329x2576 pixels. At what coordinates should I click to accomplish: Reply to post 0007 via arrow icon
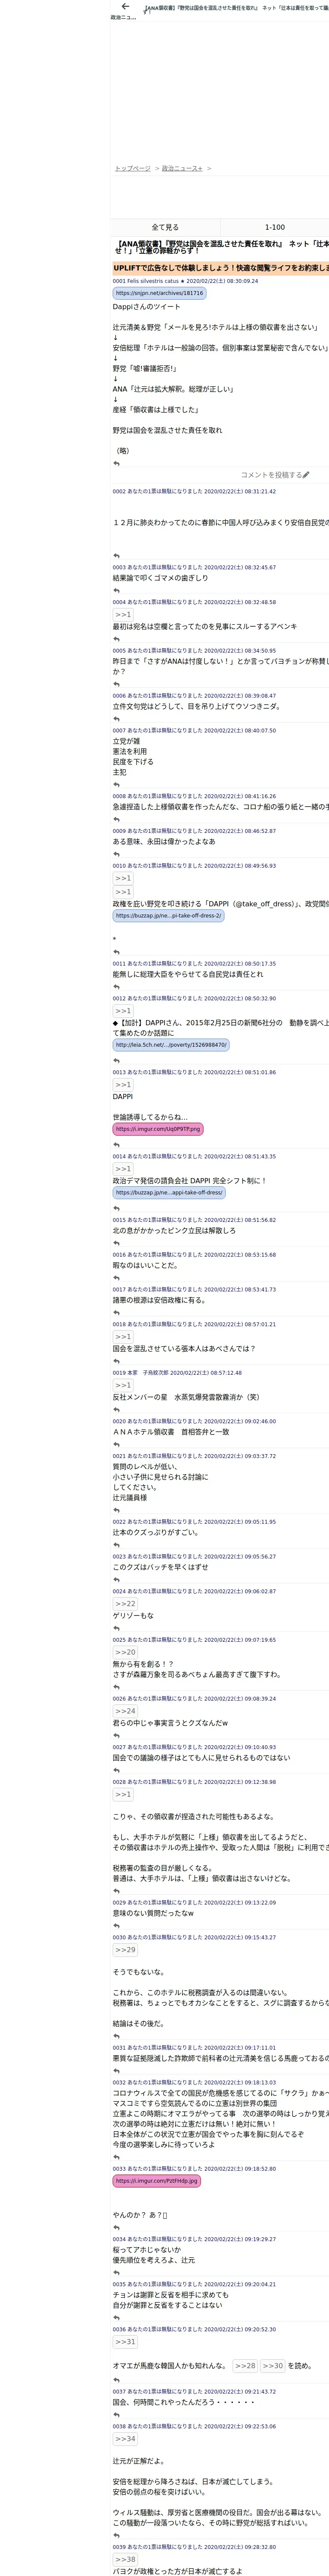point(117,784)
